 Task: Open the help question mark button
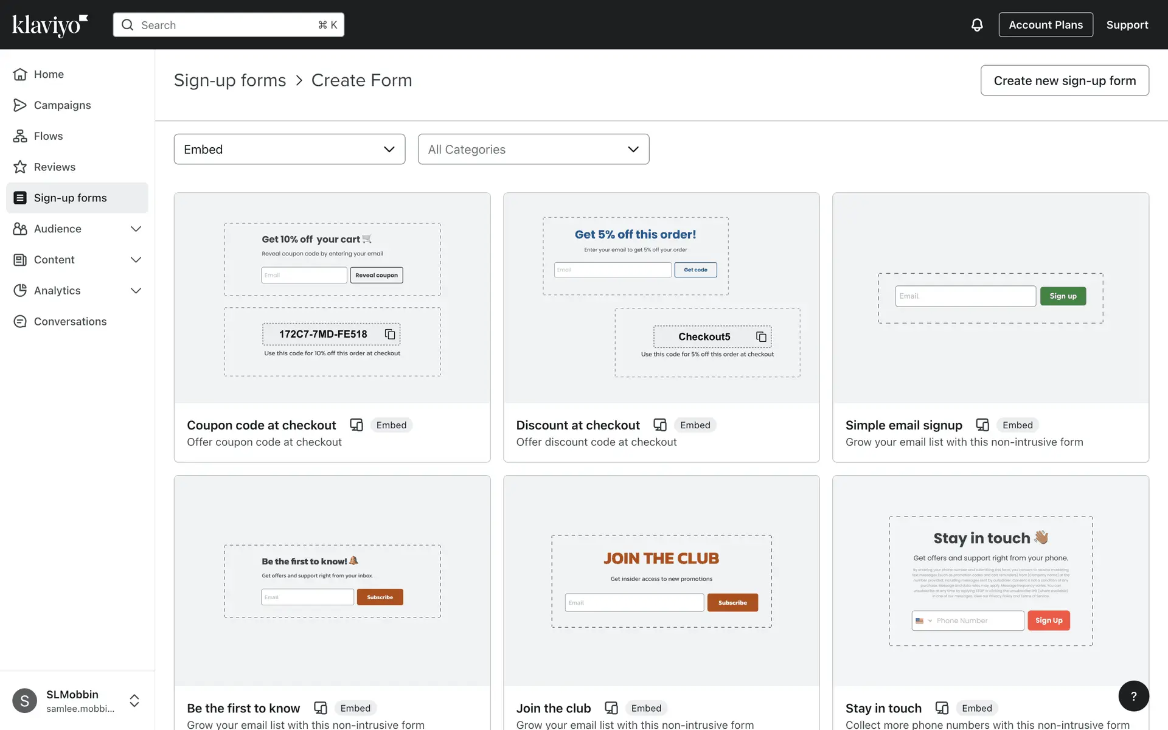click(1133, 696)
